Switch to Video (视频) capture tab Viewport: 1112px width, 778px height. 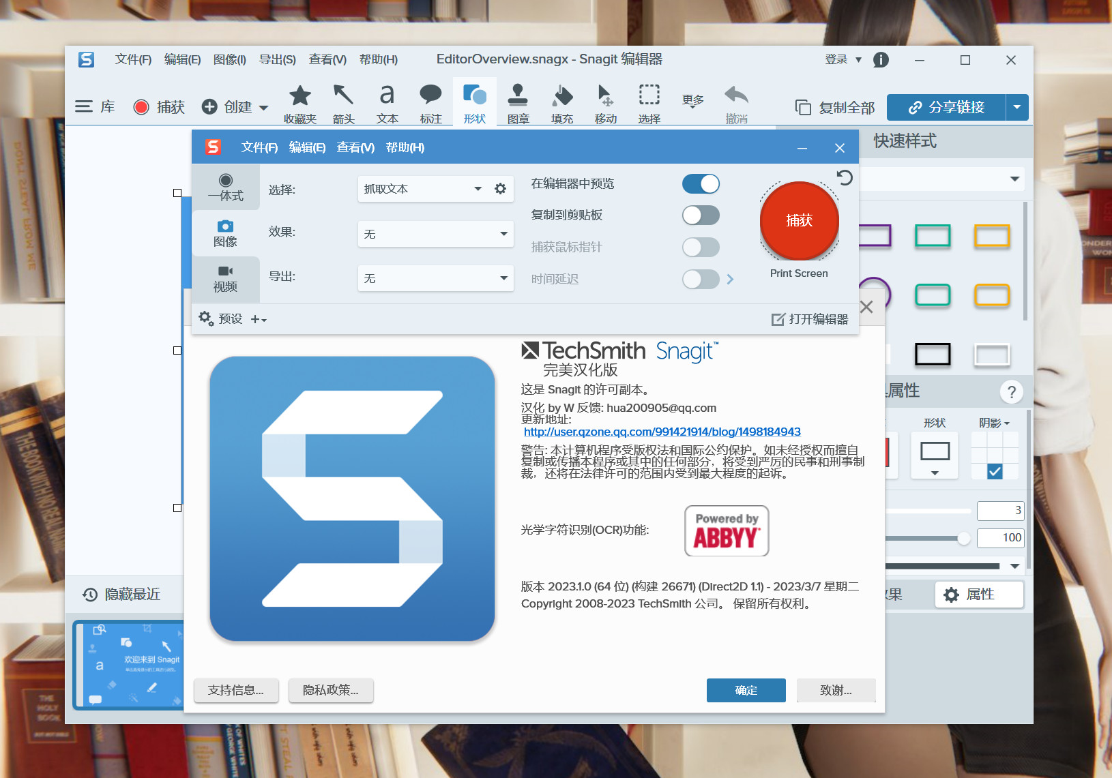pos(226,279)
